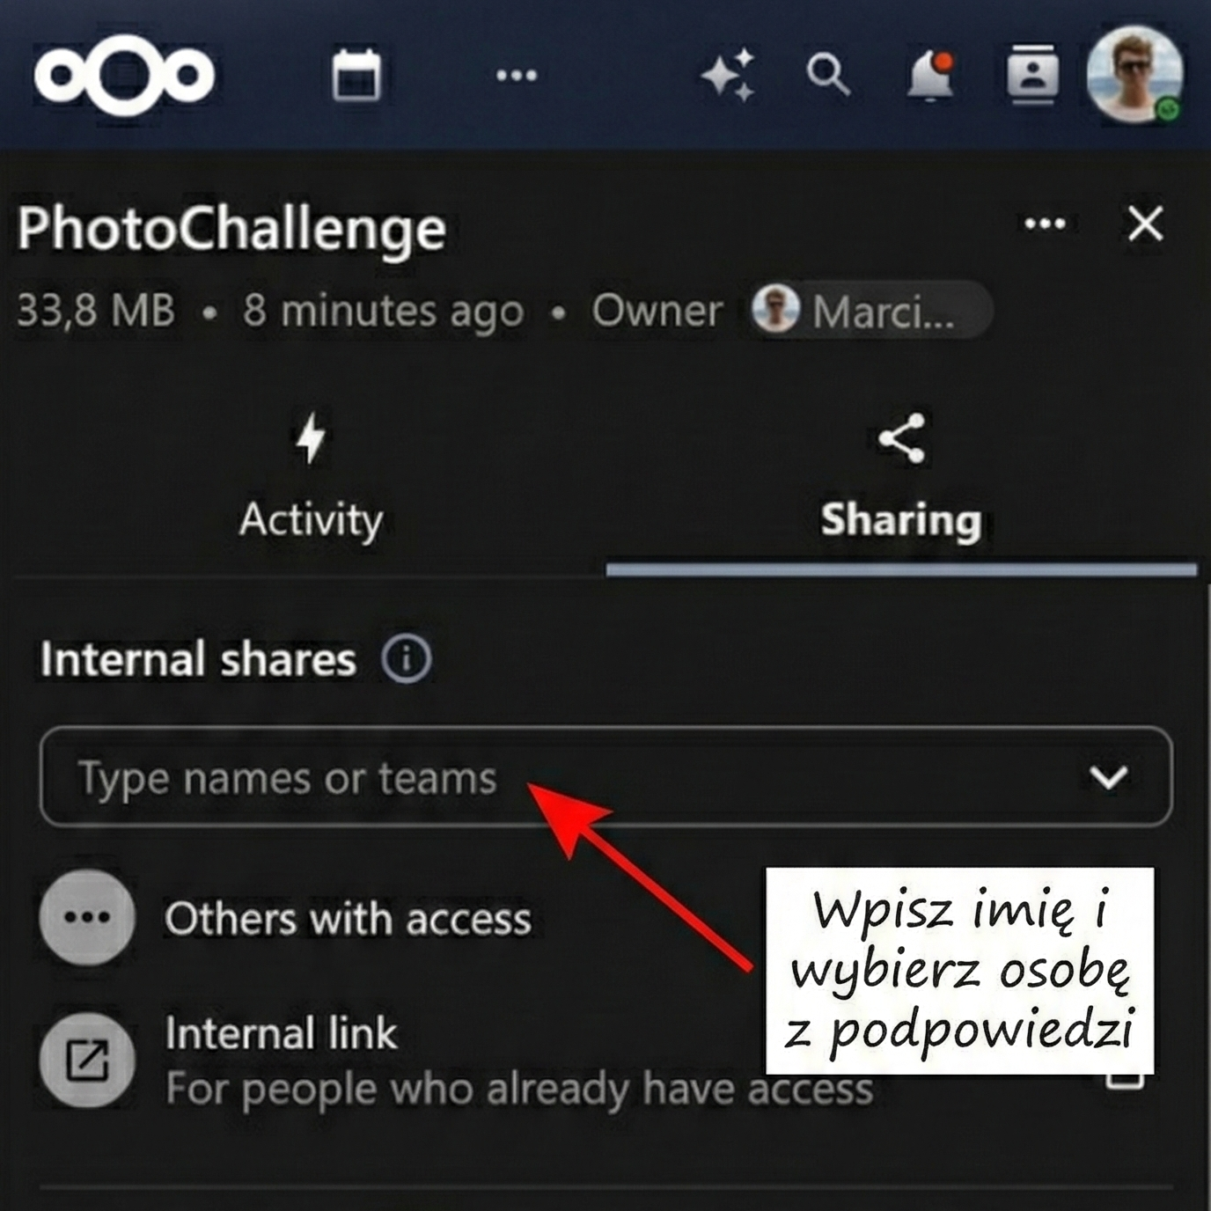This screenshot has height=1211, width=1211.
Task: Click the Others with access dots icon
Action: [87, 917]
